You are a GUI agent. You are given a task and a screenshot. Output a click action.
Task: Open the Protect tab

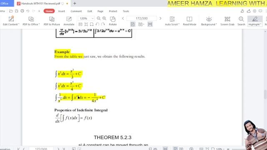click(113, 11)
